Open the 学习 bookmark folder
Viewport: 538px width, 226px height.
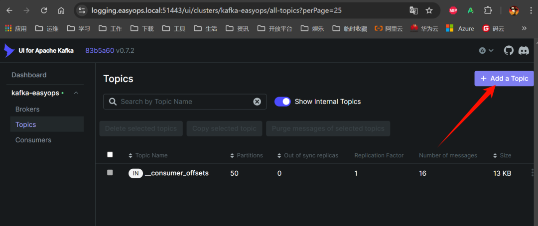[x=78, y=28]
